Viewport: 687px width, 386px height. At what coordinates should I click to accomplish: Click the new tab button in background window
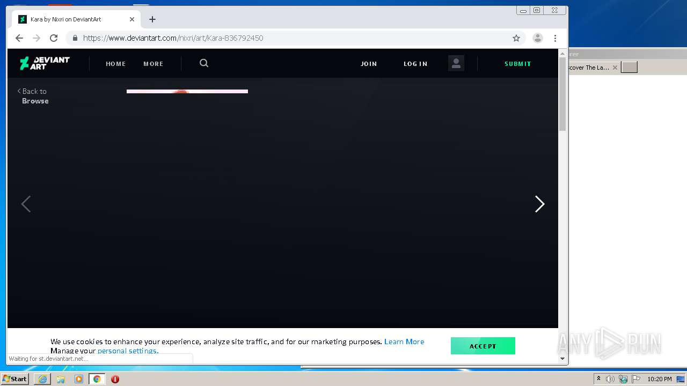coord(629,67)
